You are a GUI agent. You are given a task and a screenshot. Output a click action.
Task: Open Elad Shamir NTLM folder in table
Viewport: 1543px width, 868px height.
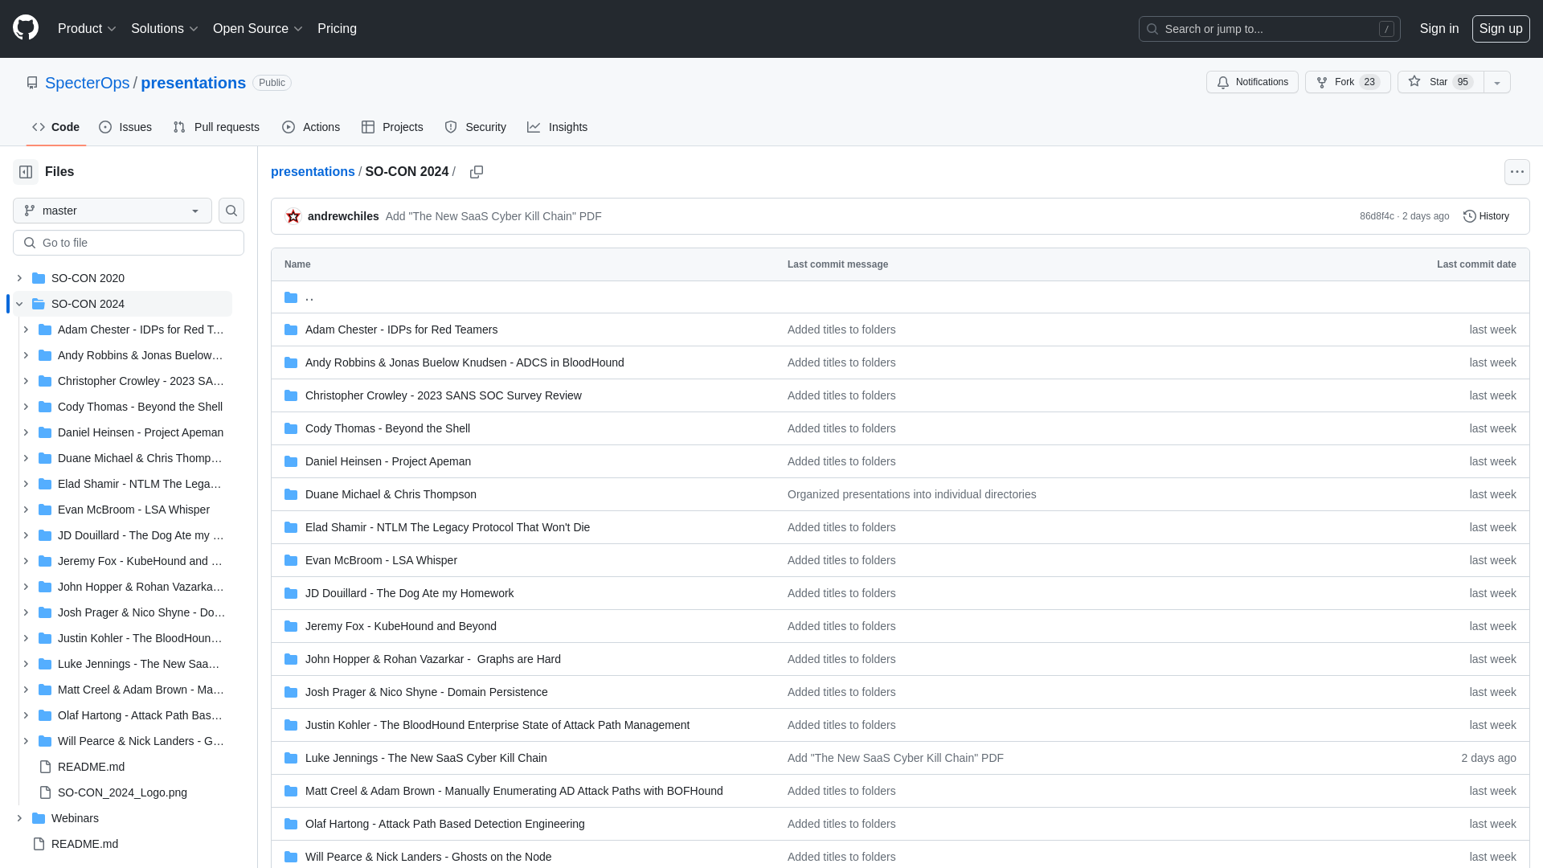pyautogui.click(x=448, y=527)
